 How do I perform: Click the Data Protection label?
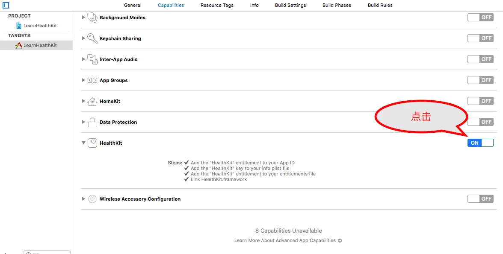118,122
